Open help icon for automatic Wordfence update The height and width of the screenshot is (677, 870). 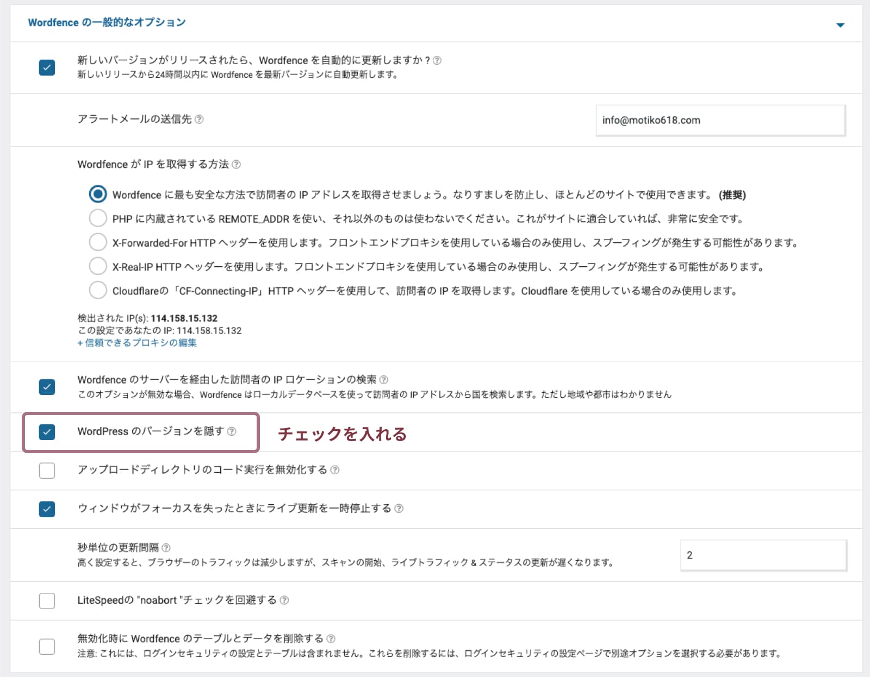point(437,60)
